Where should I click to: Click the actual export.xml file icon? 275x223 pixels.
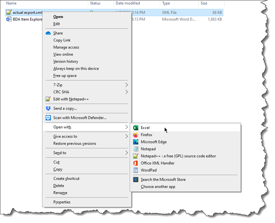(9, 12)
